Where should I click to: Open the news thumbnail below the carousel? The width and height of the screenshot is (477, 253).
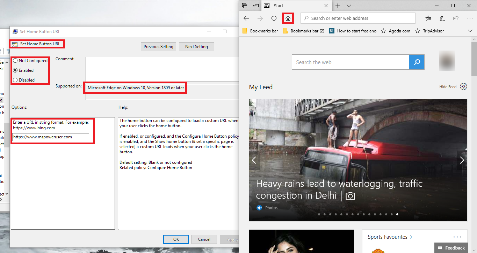pos(302,241)
